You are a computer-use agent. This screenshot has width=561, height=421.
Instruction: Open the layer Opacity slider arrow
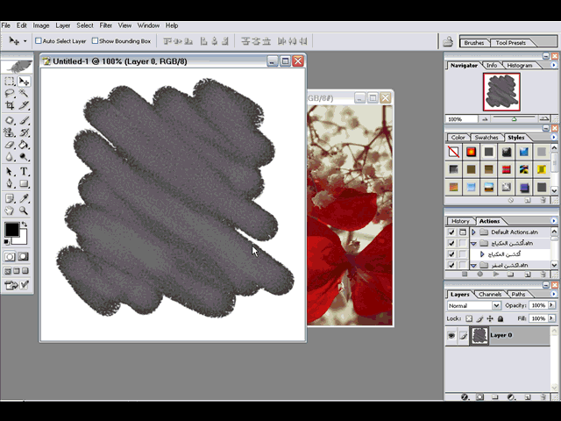[550, 305]
